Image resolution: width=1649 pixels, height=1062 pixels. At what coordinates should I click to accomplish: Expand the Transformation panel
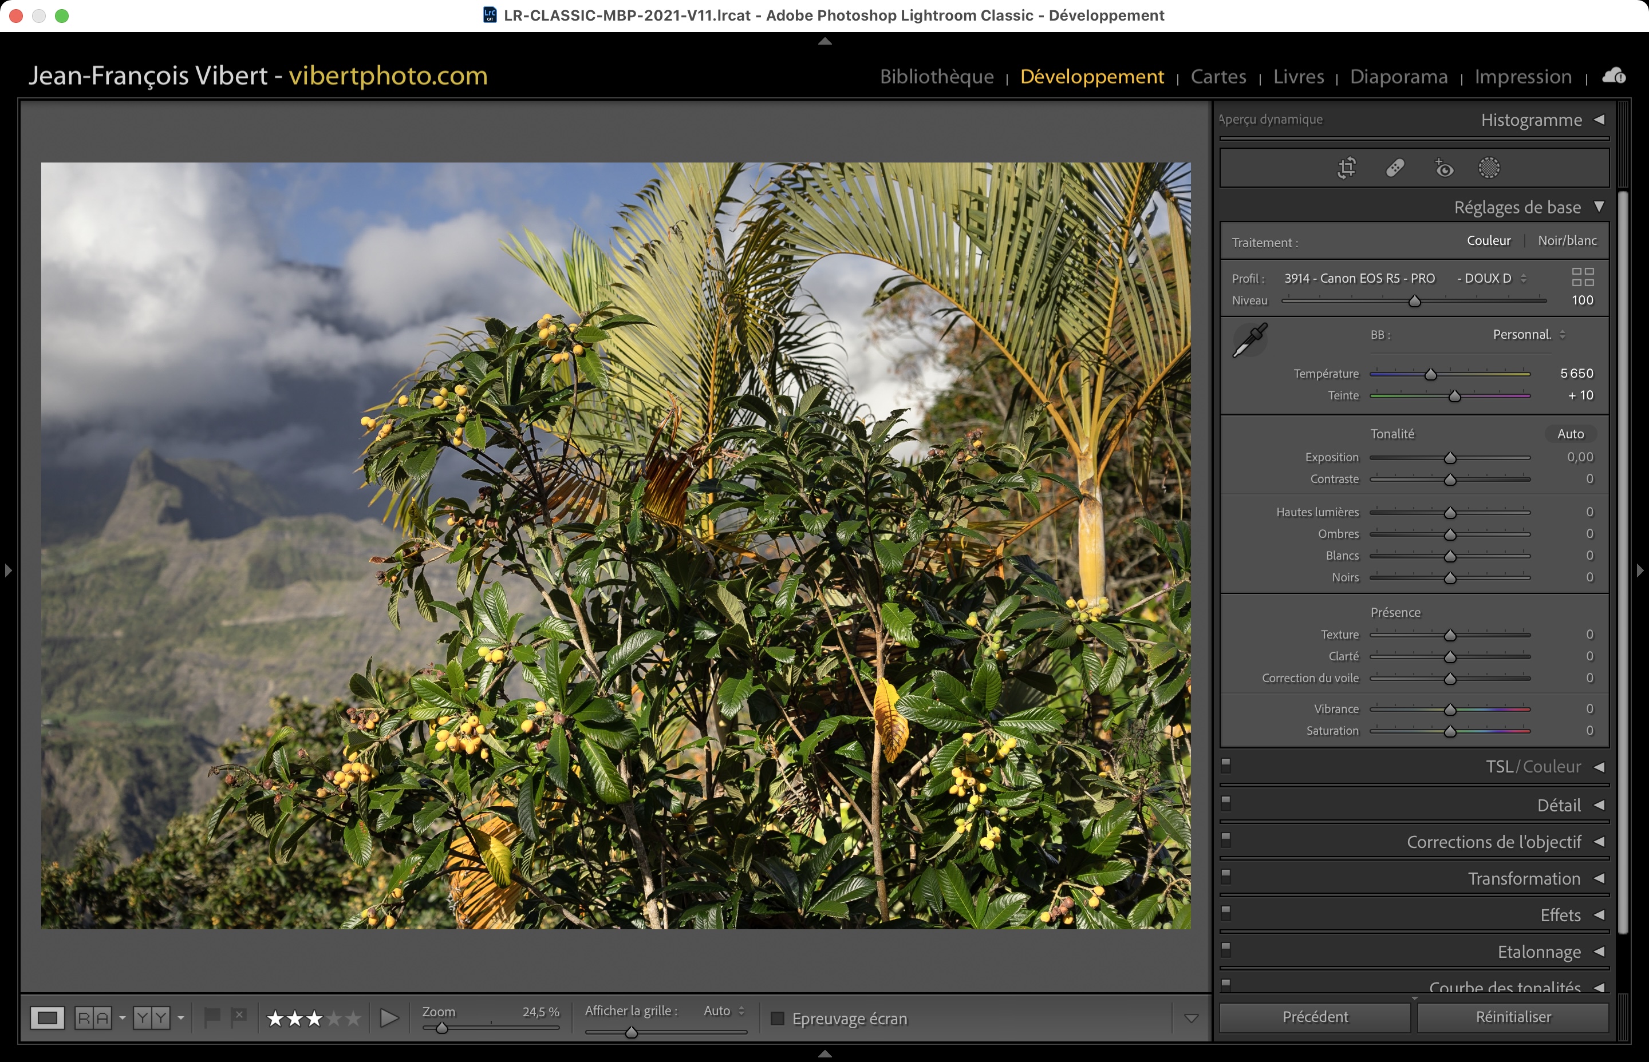(1524, 878)
